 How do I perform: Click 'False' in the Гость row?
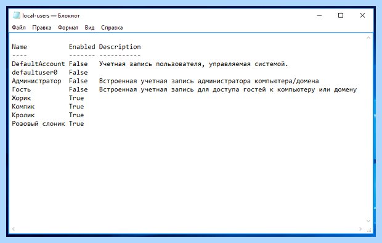click(x=78, y=89)
